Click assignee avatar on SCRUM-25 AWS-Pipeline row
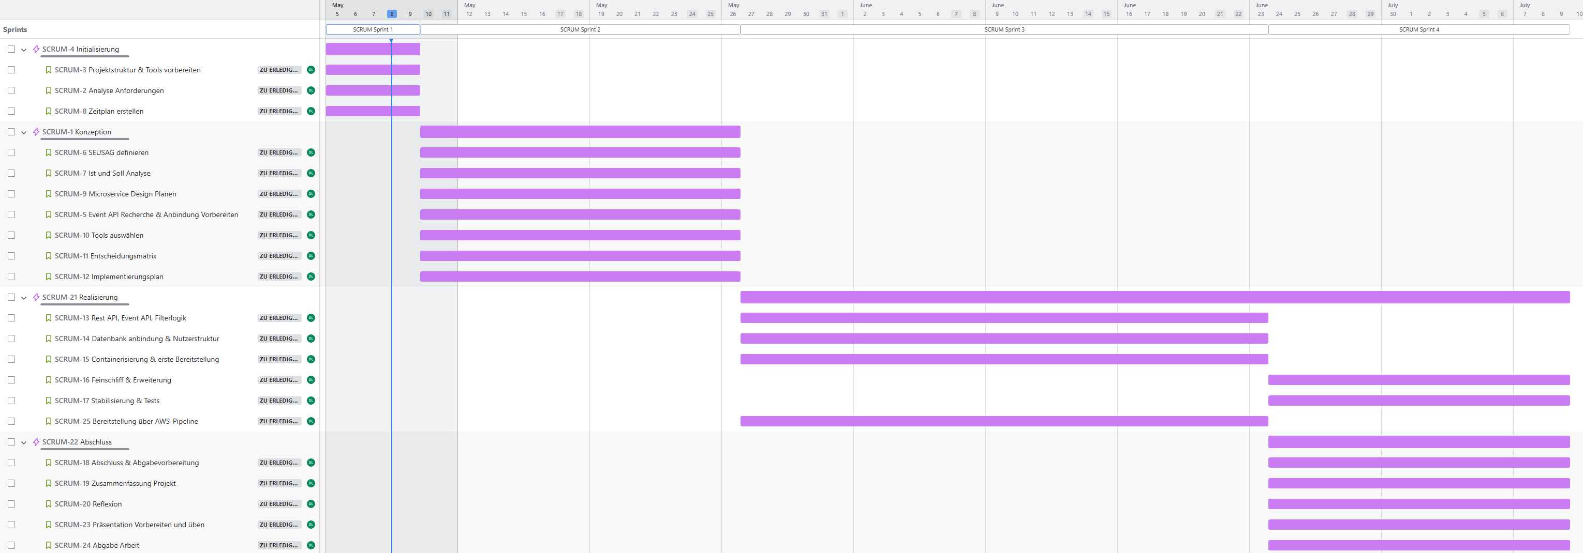Image resolution: width=1583 pixels, height=553 pixels. point(311,421)
